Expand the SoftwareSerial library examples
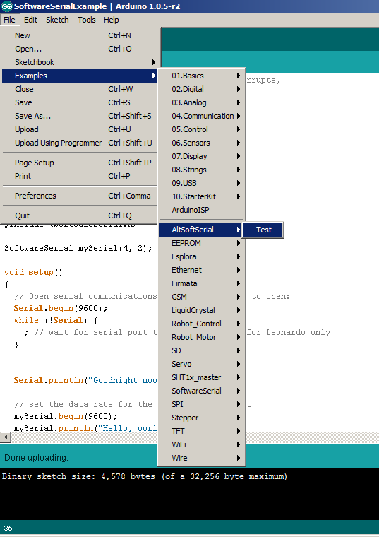This screenshot has height=537, width=379. pos(202,391)
